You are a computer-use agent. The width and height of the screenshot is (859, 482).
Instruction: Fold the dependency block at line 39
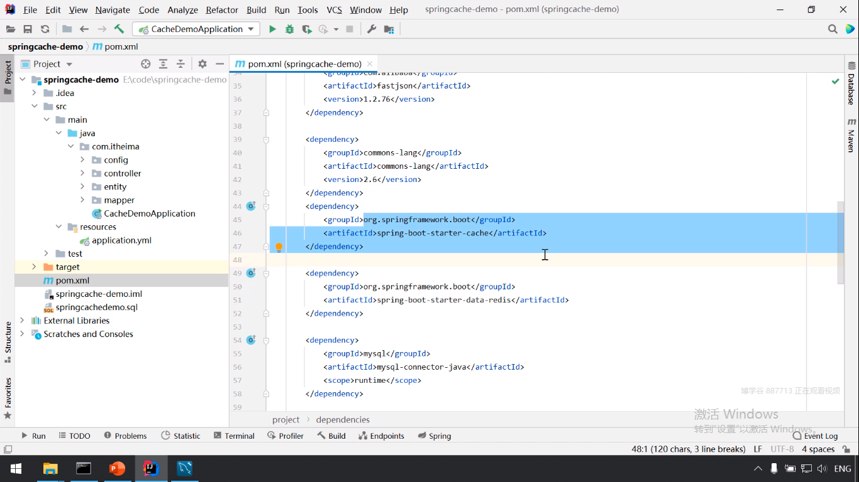[266, 139]
